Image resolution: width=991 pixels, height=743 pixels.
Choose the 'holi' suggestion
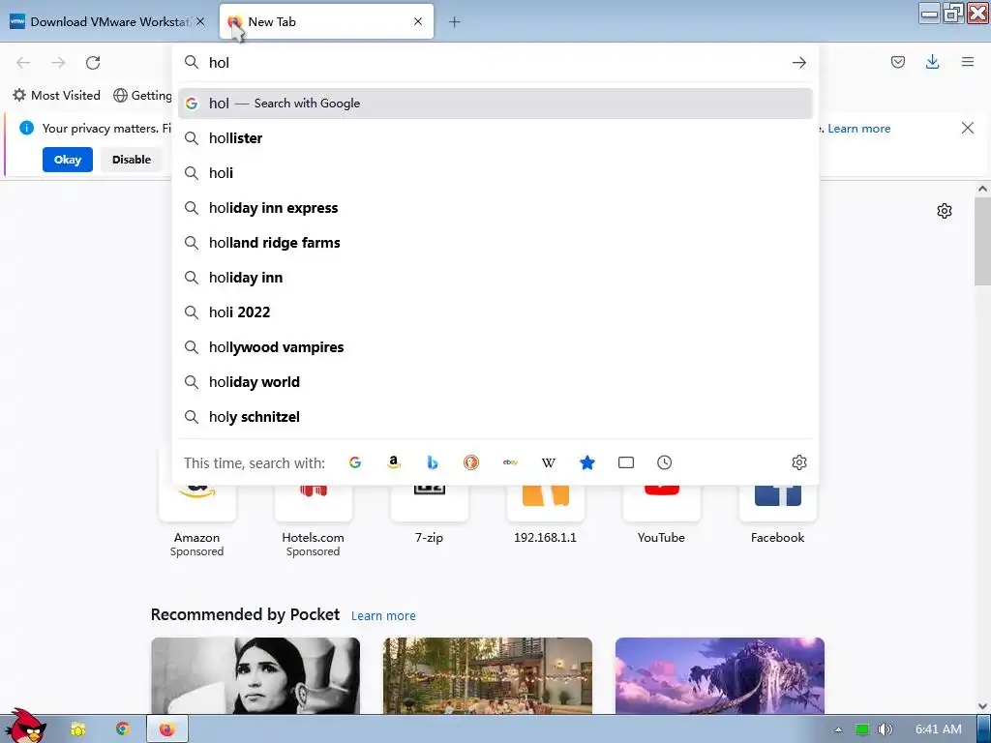[495, 172]
